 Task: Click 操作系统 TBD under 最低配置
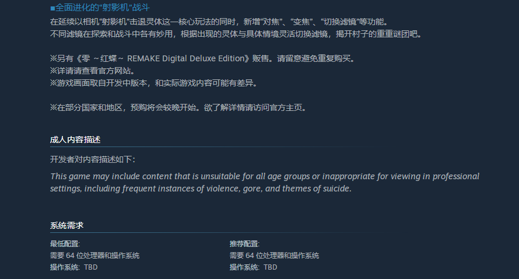tap(74, 267)
